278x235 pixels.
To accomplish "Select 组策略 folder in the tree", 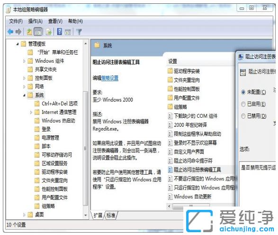I will 48,206.
